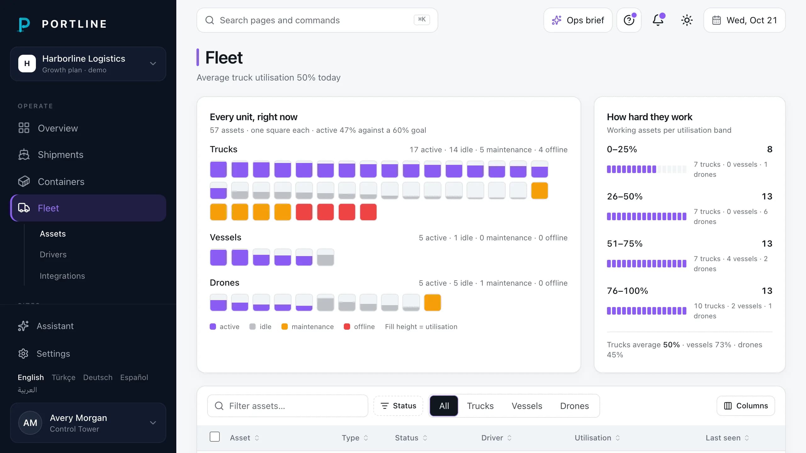Click the magnifier icon in Filter assets field
Screen dimensions: 806x453
tap(219, 406)
